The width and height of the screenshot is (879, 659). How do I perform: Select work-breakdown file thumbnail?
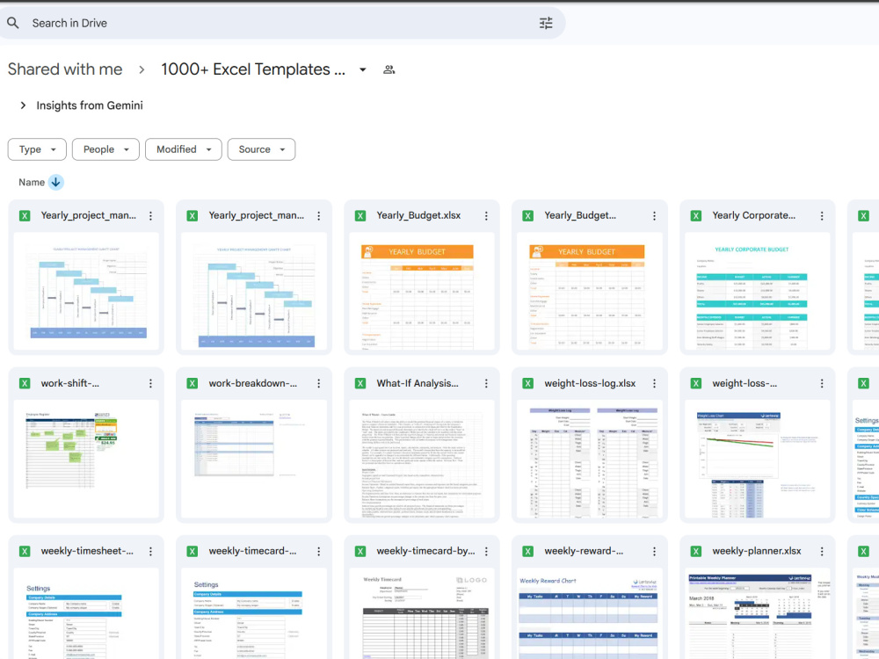pyautogui.click(x=254, y=459)
